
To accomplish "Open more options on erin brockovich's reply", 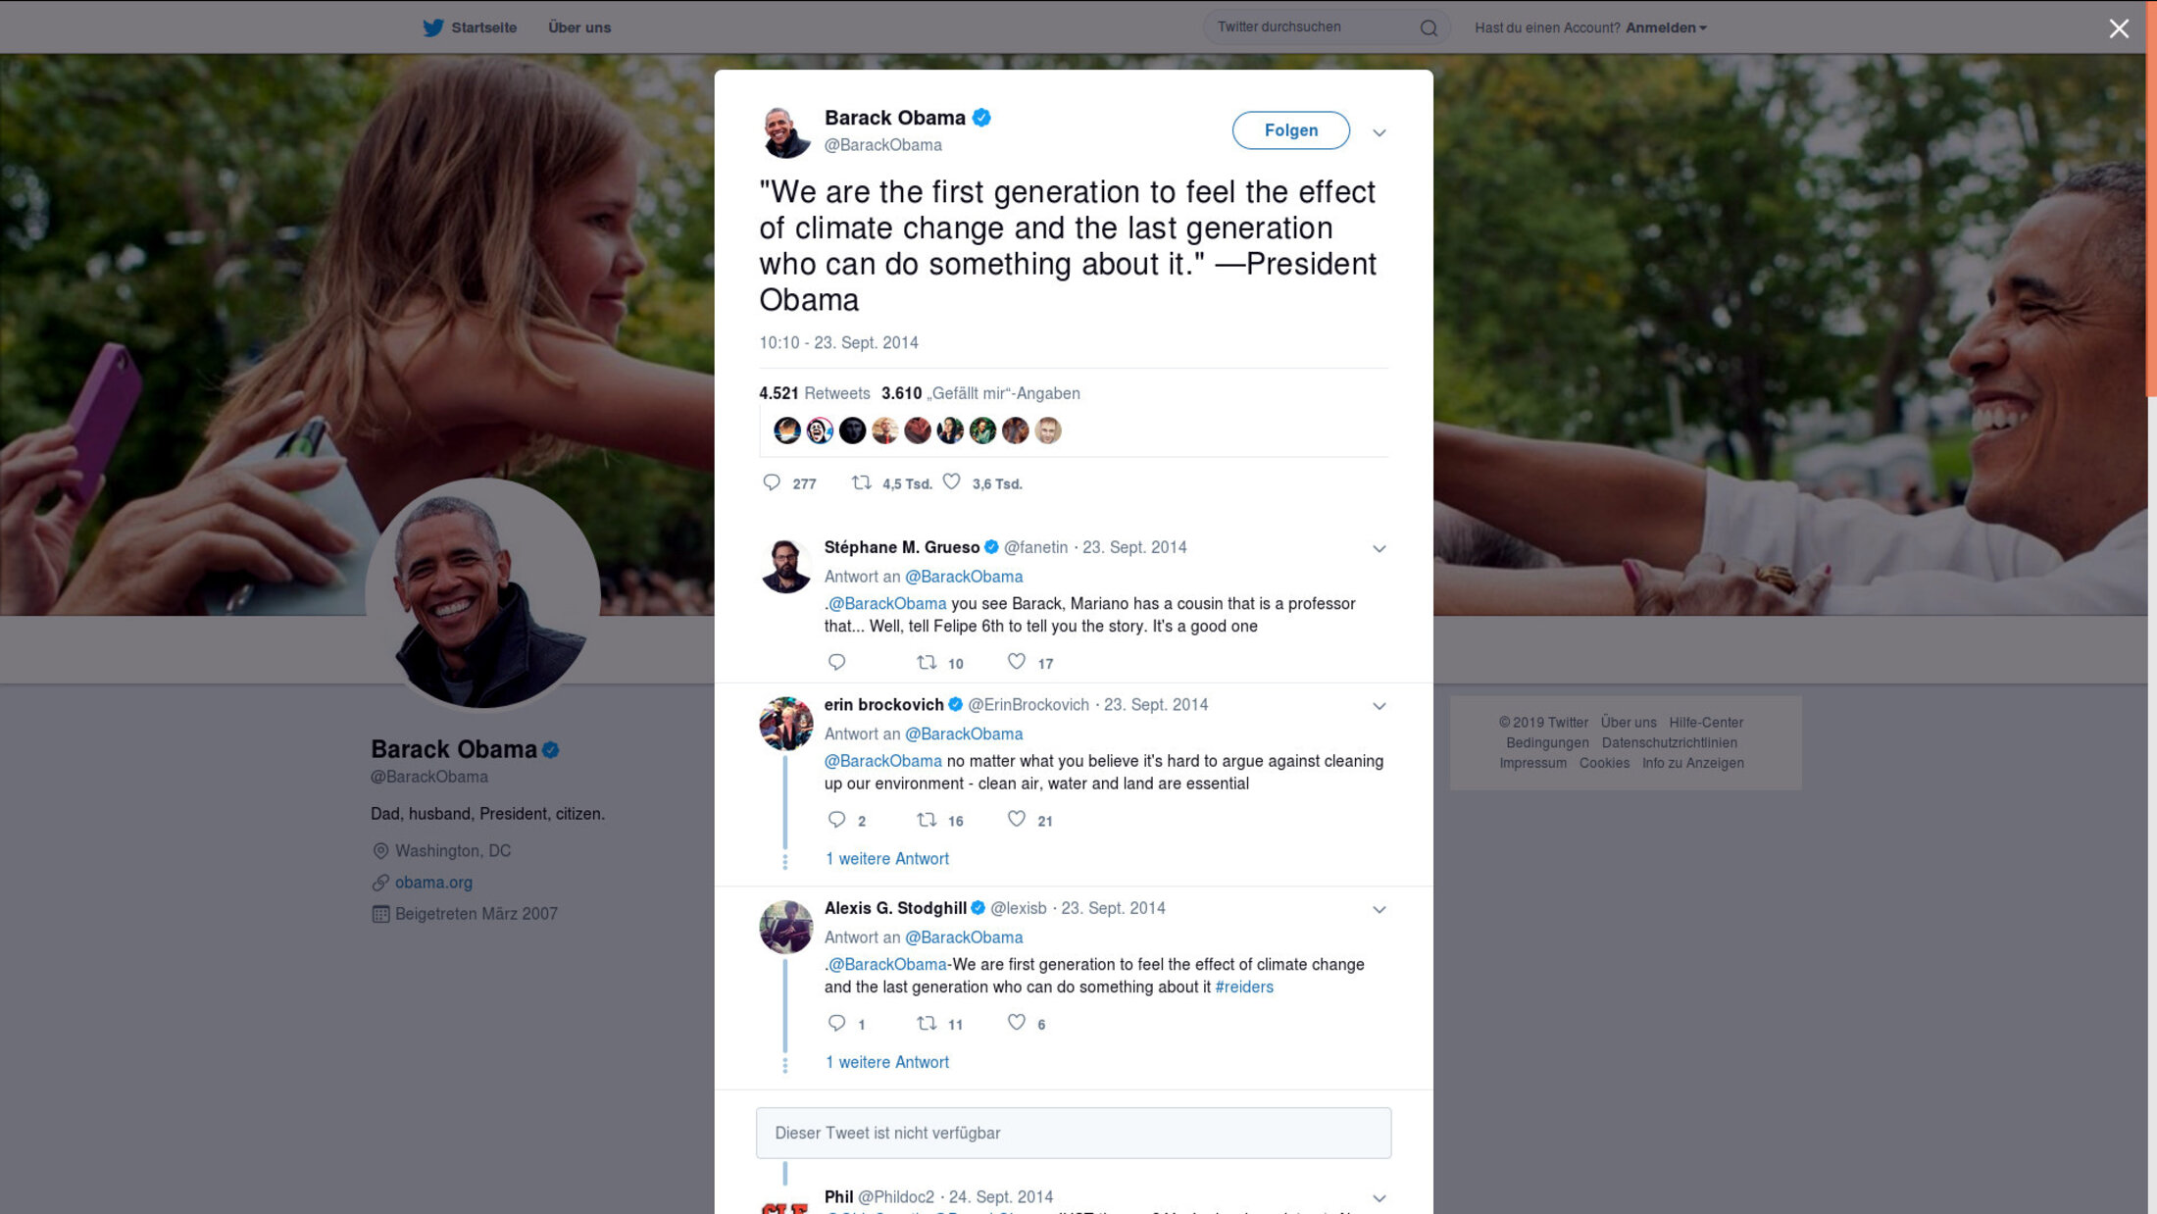I will (1379, 706).
